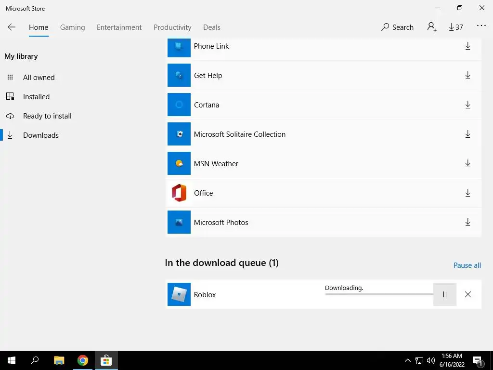Viewport: 493px width, 370px height.
Task: Open volume control tray icon
Action: [x=431, y=360]
